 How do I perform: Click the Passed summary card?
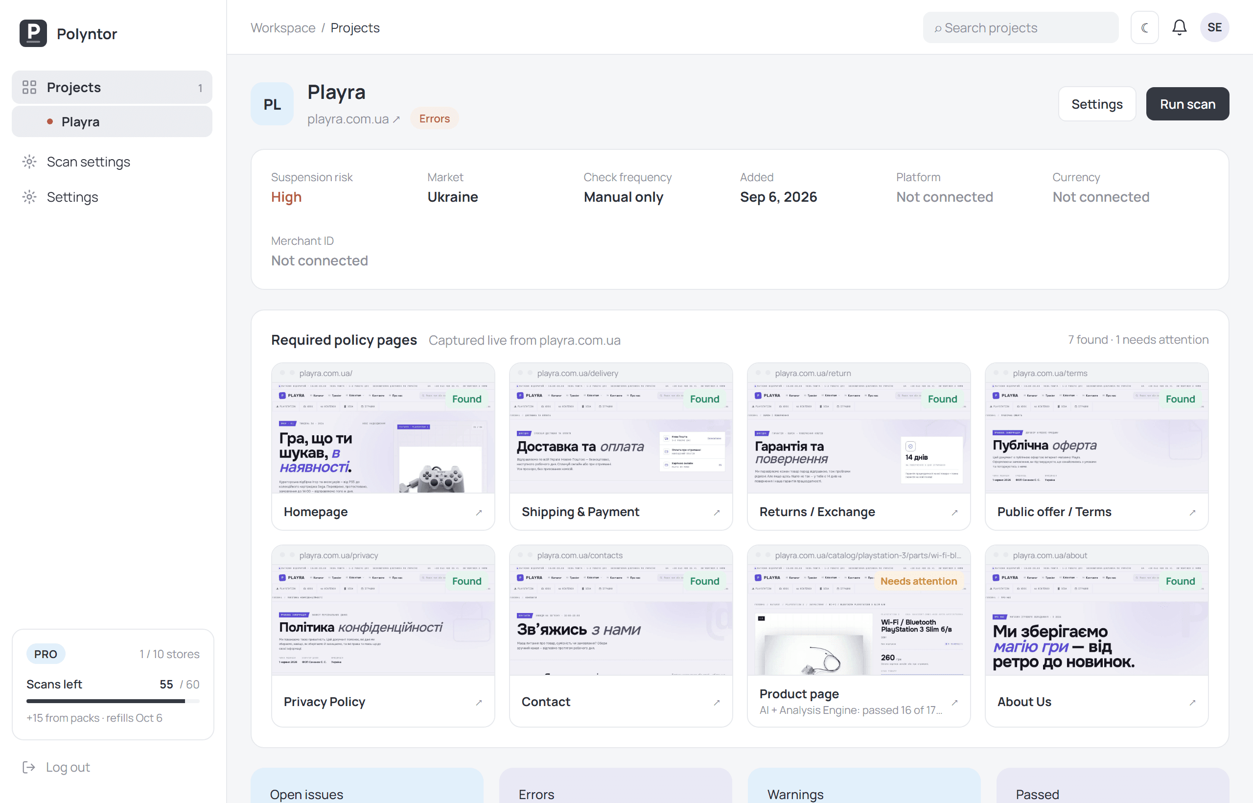[x=1113, y=785]
